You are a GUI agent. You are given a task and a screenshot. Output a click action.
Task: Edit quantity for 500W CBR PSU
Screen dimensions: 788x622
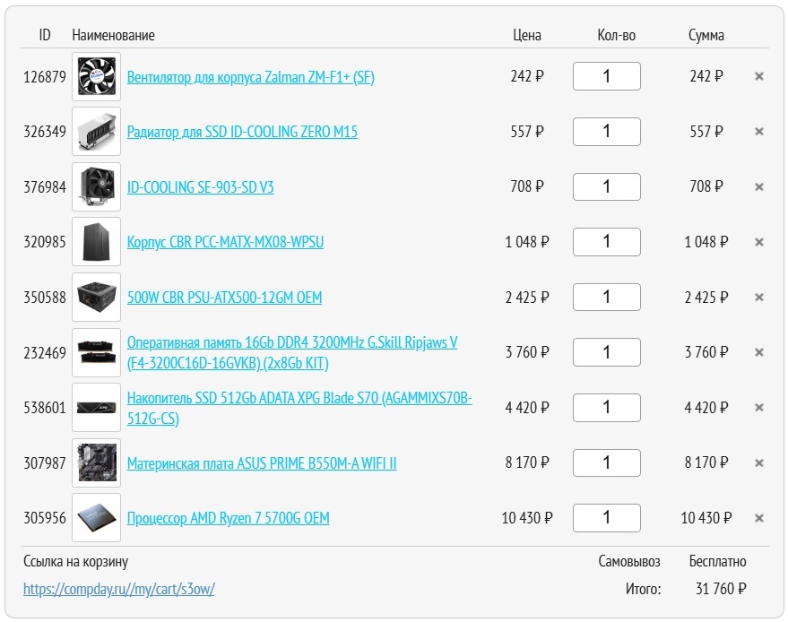pyautogui.click(x=606, y=298)
